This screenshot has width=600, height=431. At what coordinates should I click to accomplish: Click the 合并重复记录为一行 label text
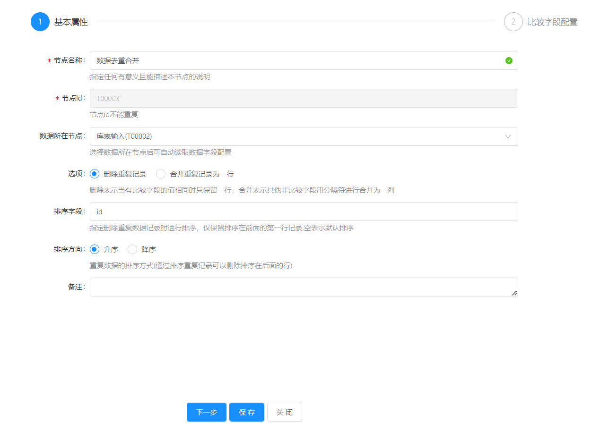point(202,174)
